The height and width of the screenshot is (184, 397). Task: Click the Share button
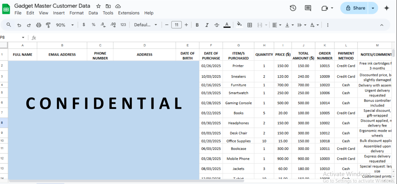(355, 8)
